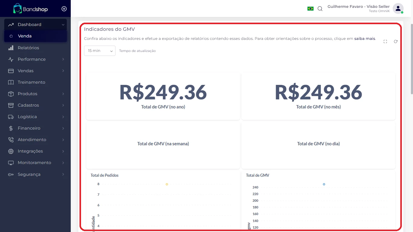Click the Treinamento book icon
This screenshot has height=232, width=413.
coord(11,82)
